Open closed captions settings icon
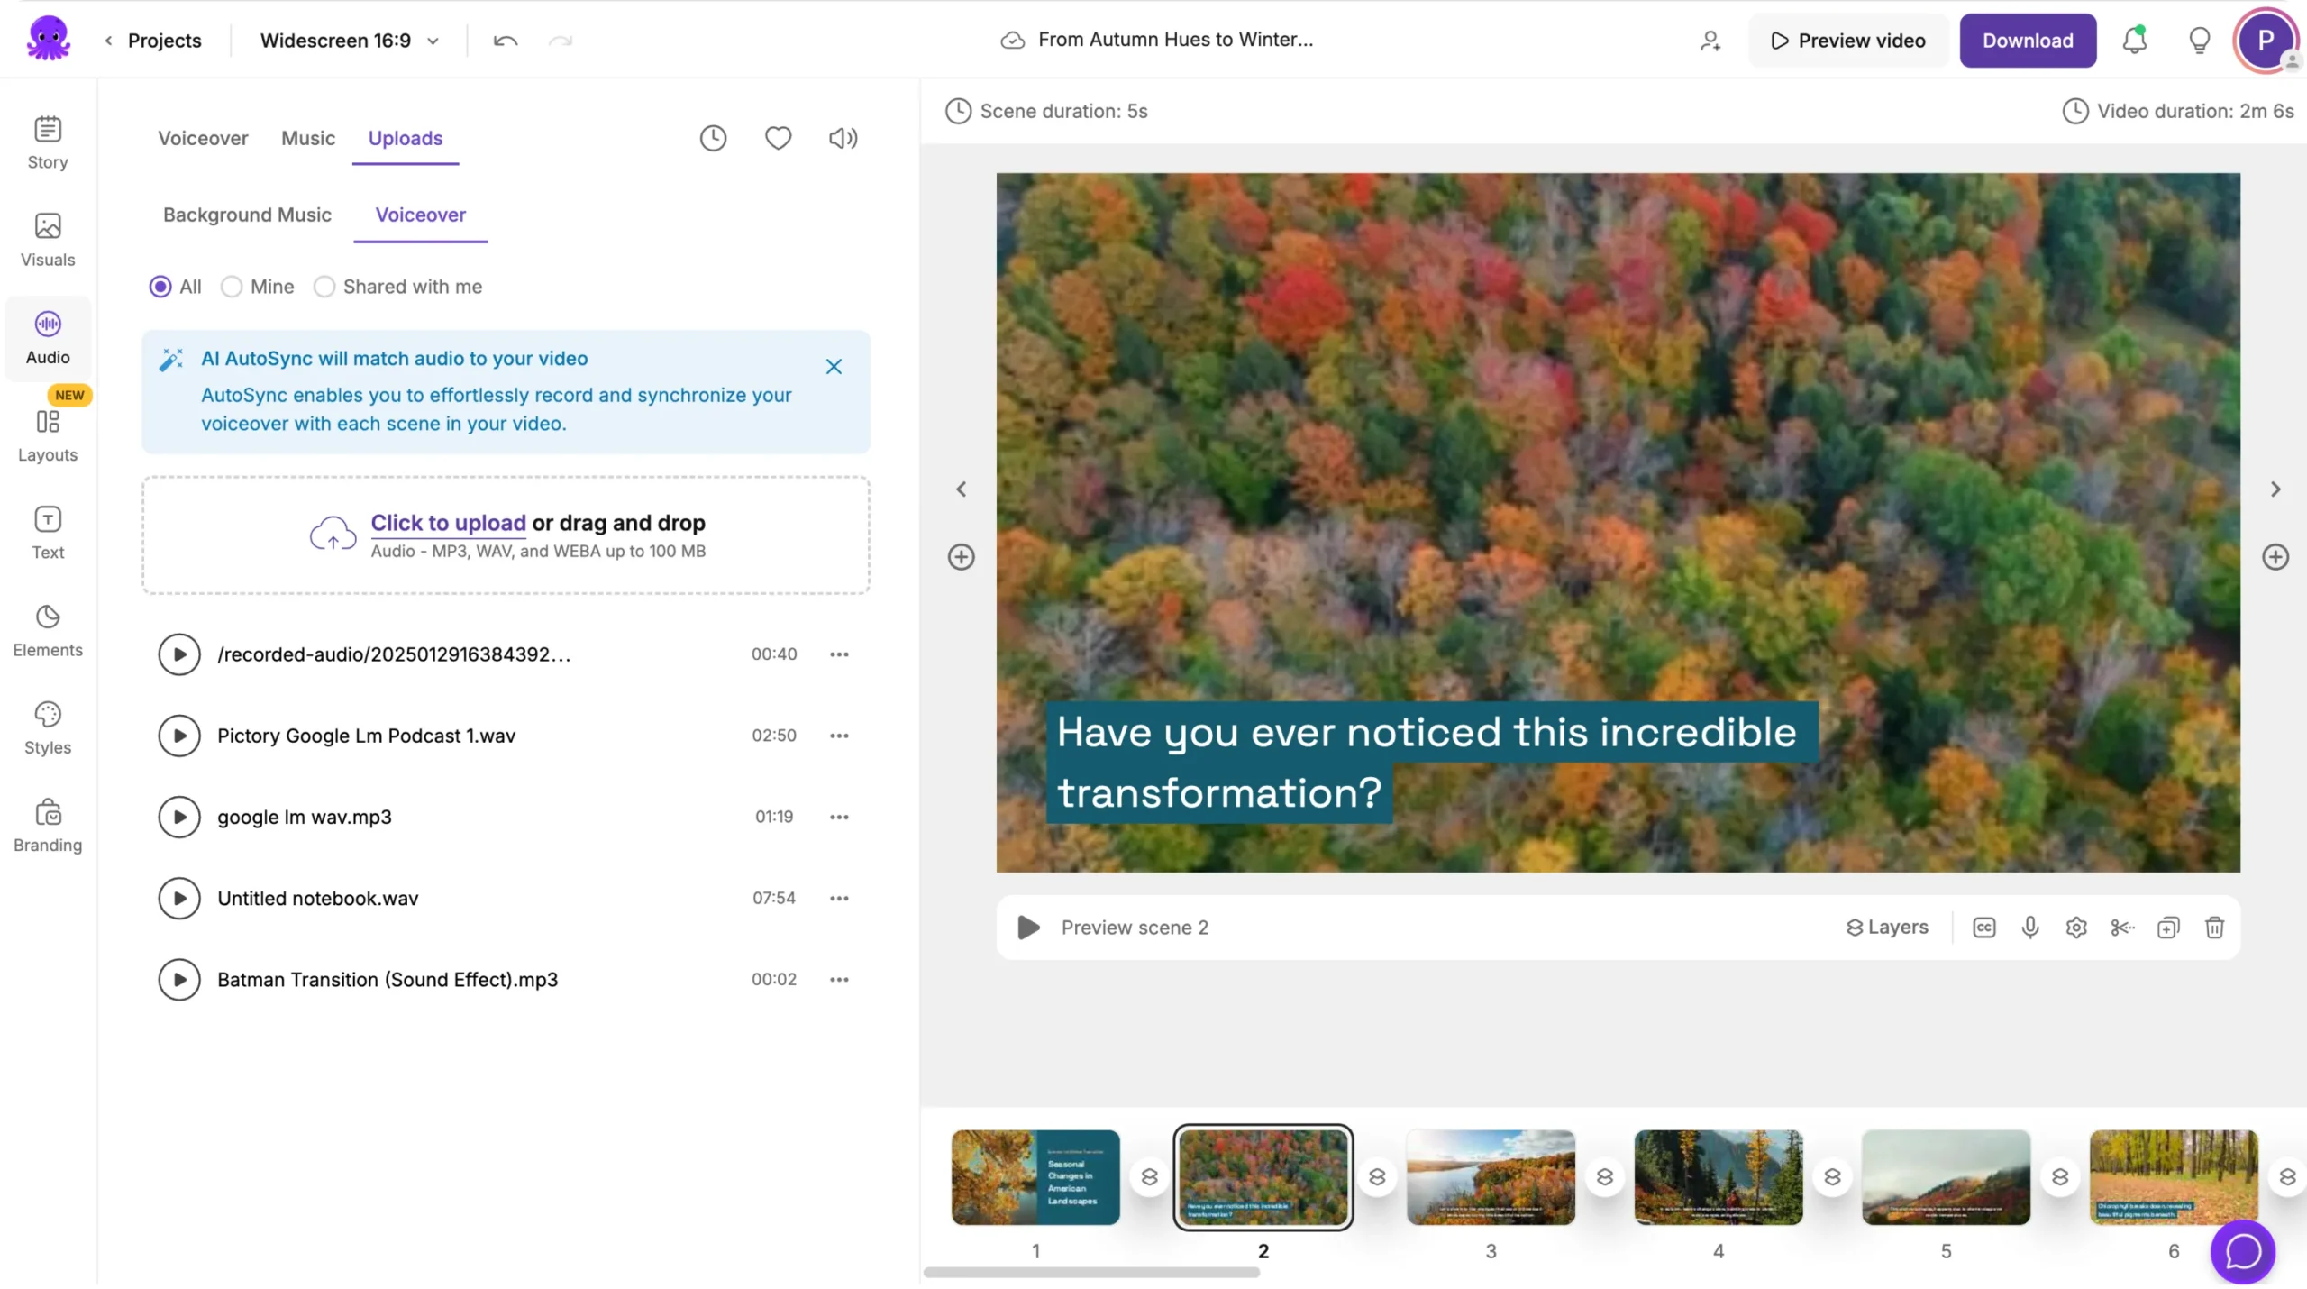2307x1289 pixels. (x=1983, y=928)
